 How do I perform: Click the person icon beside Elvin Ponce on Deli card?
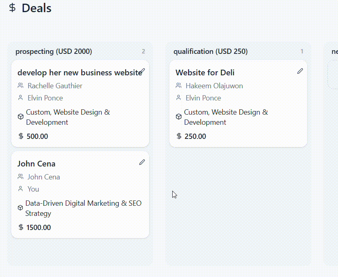(x=179, y=98)
